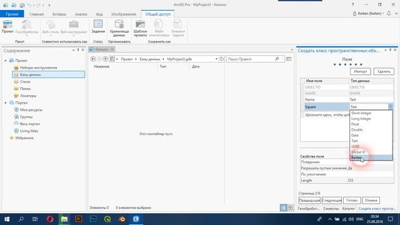Choose Raster data type
400x225 pixels.
[371, 157]
